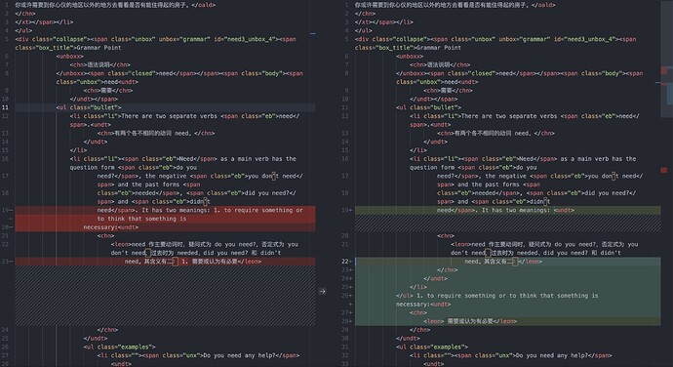Click "There are two separate verbs" line in the right pane
Viewport: 673px width, 367px height.
click(525, 116)
